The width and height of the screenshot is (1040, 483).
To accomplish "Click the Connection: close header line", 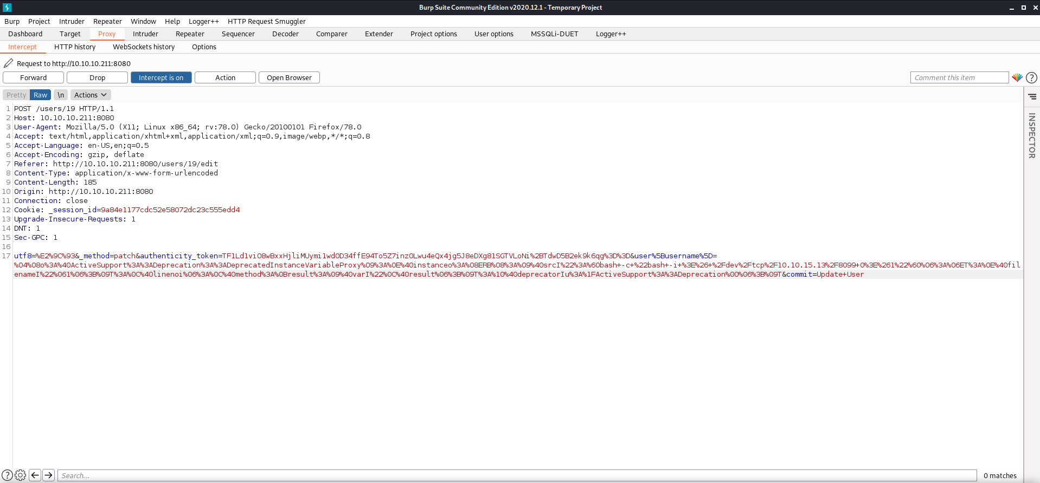I will click(x=51, y=201).
